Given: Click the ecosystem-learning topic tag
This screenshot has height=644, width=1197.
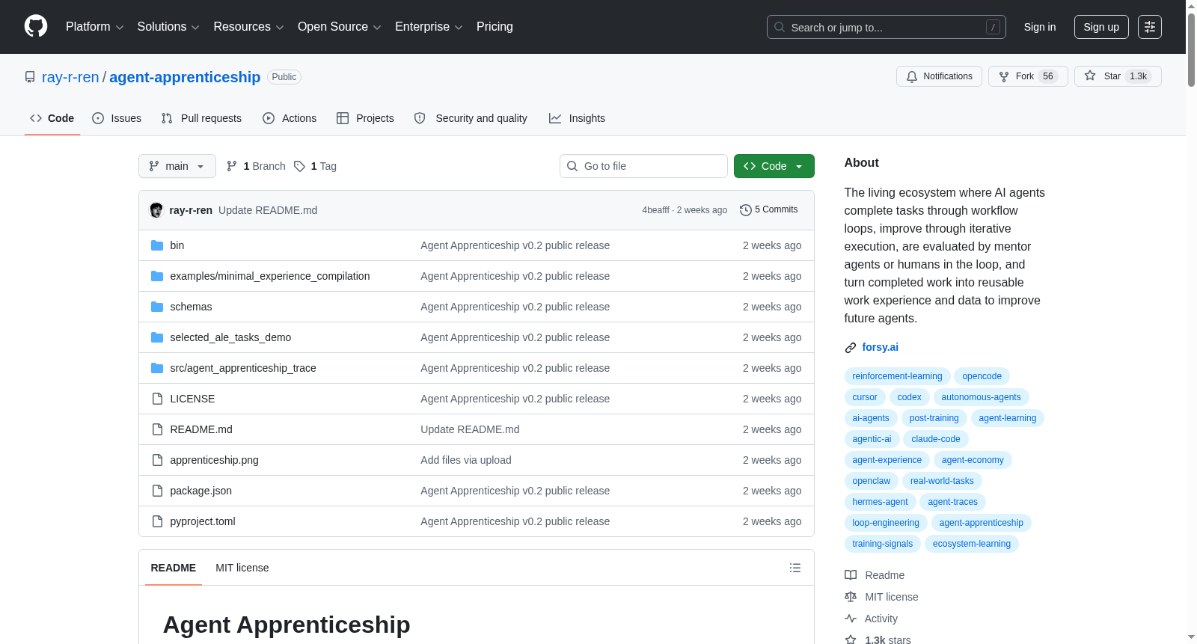Looking at the screenshot, I should [x=971, y=544].
